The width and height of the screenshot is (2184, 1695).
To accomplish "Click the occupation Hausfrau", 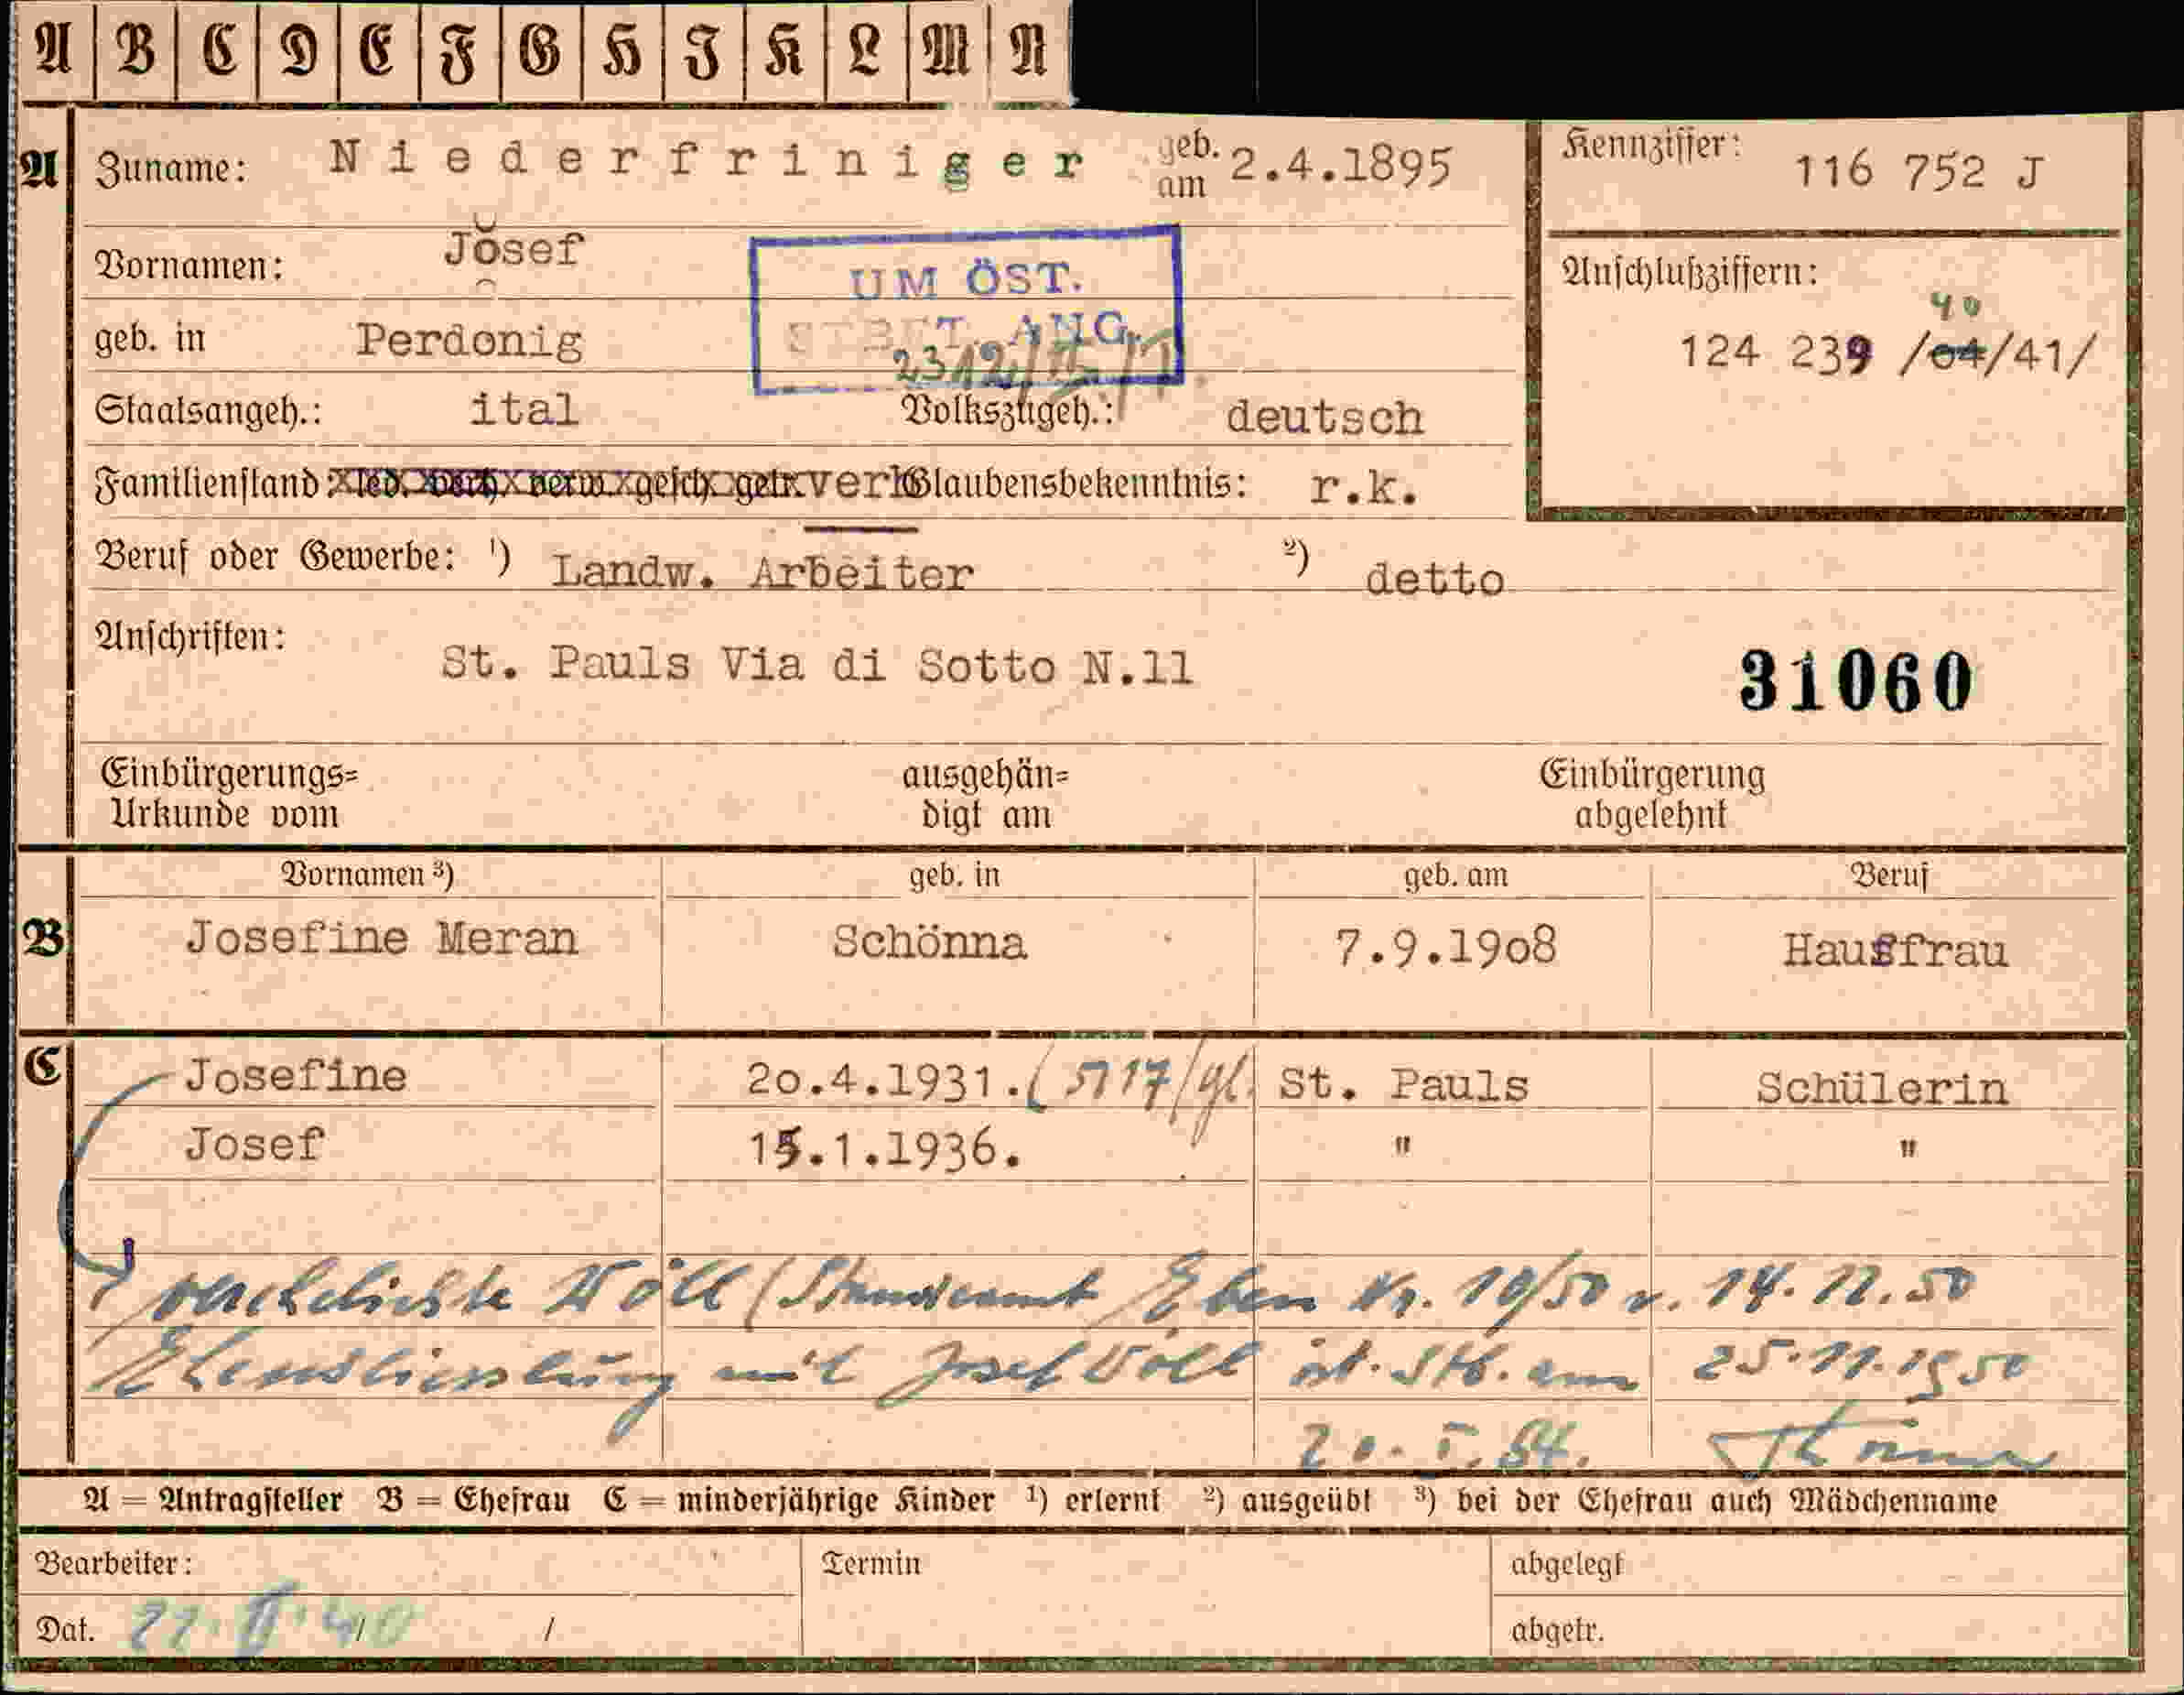I will [1896, 951].
